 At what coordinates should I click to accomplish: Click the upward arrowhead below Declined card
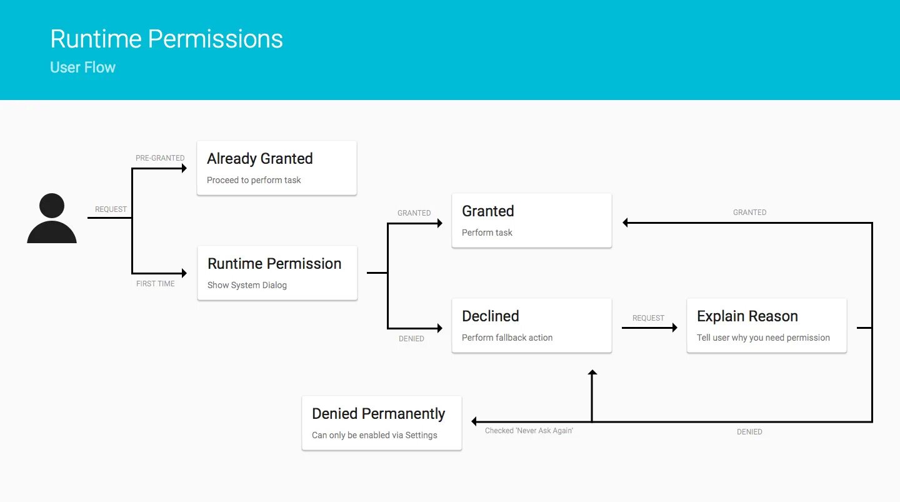coord(592,373)
